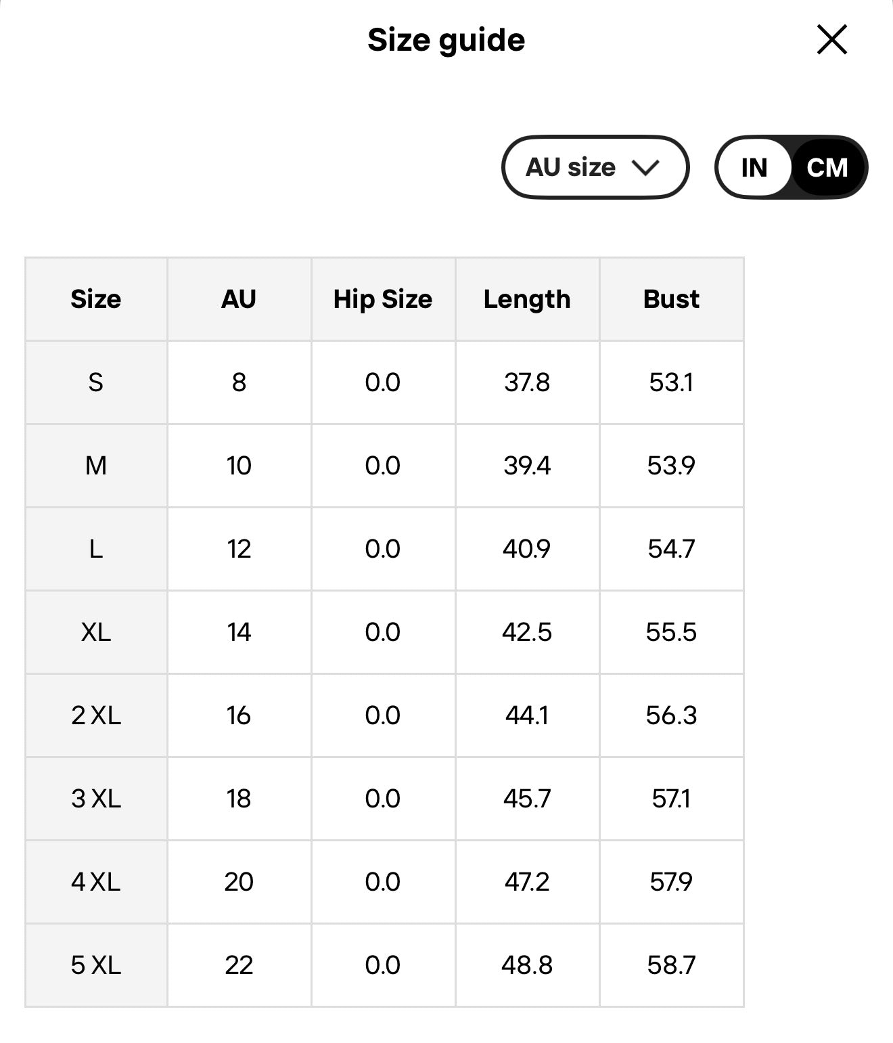Image resolution: width=893 pixels, height=1043 pixels.
Task: Click AU size 20 cell
Action: tap(239, 882)
